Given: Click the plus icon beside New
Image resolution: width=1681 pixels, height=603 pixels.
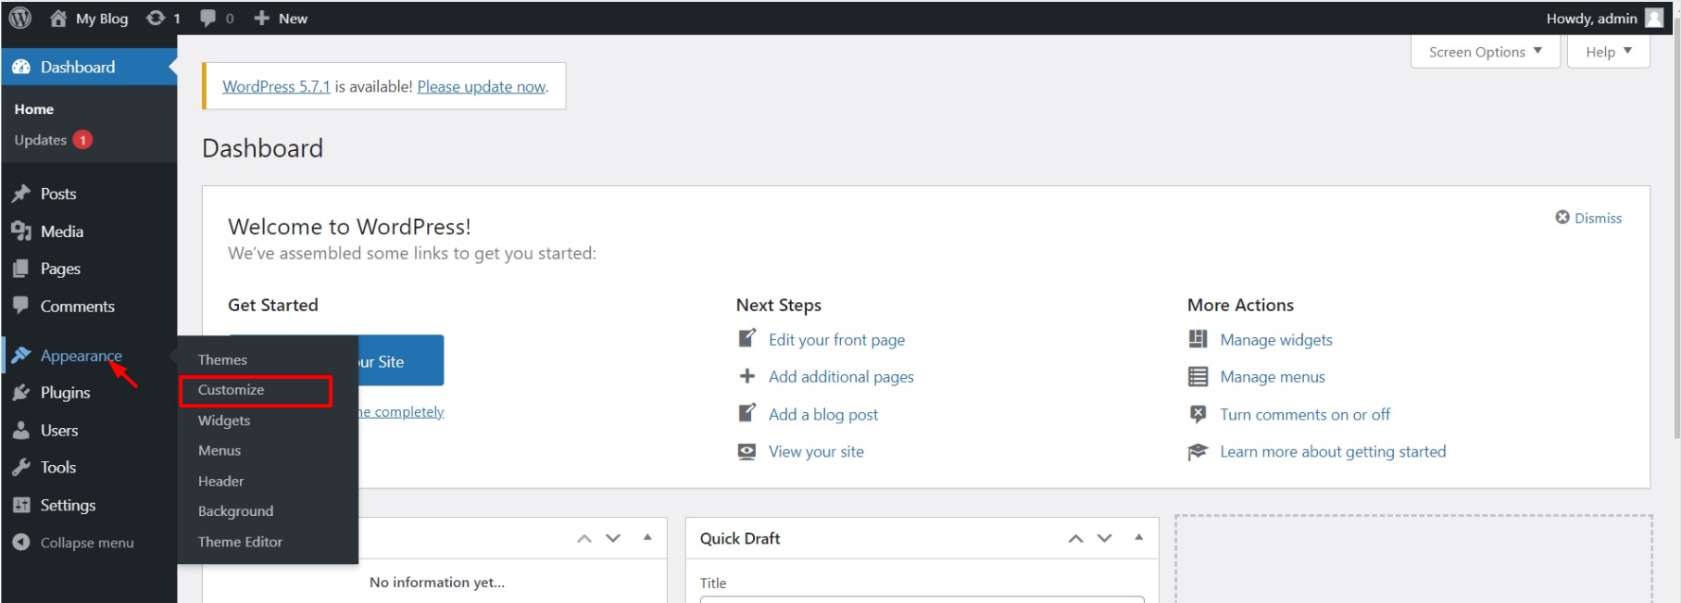Looking at the screenshot, I should coord(262,18).
